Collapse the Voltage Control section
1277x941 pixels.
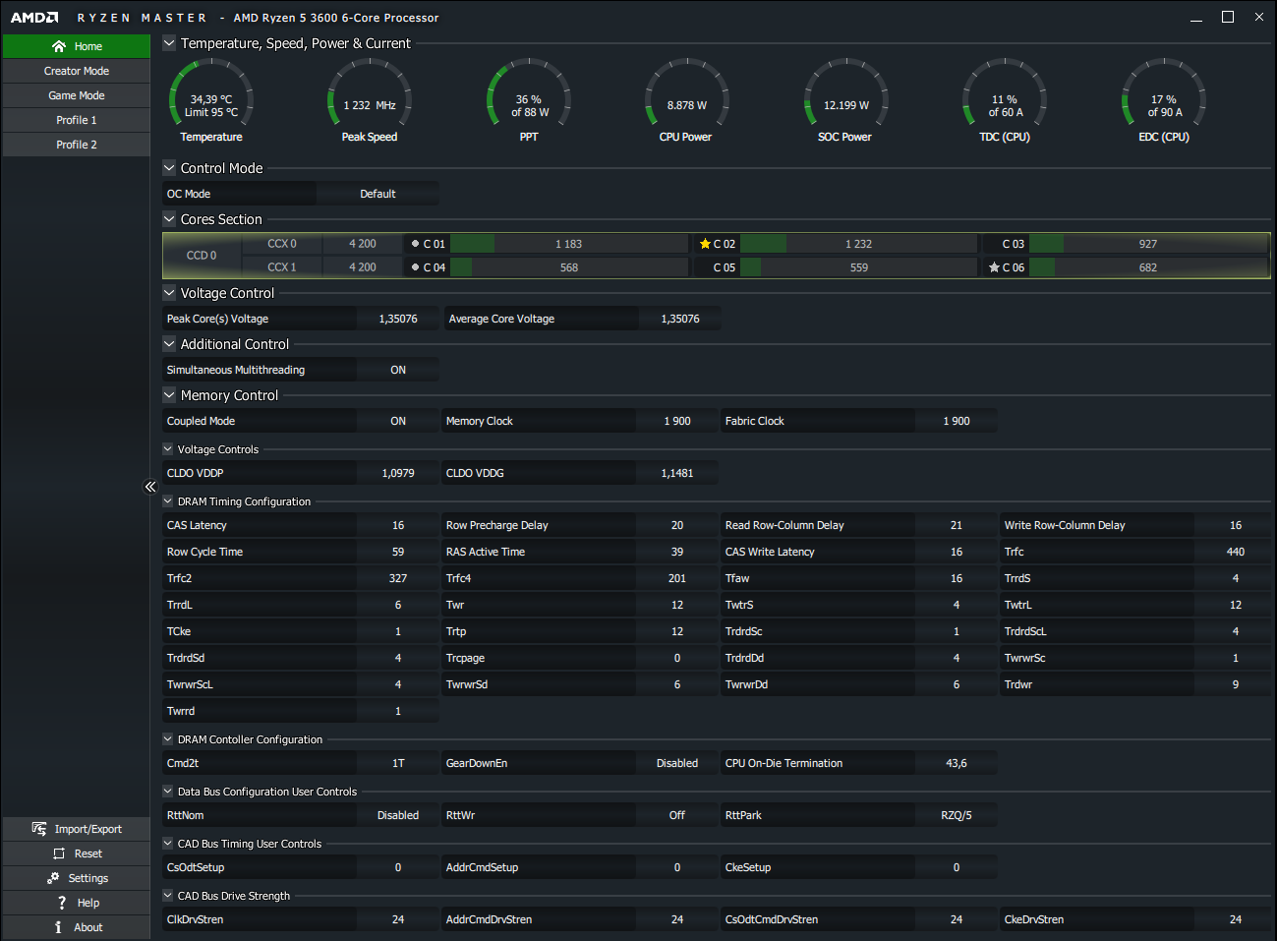(x=169, y=293)
